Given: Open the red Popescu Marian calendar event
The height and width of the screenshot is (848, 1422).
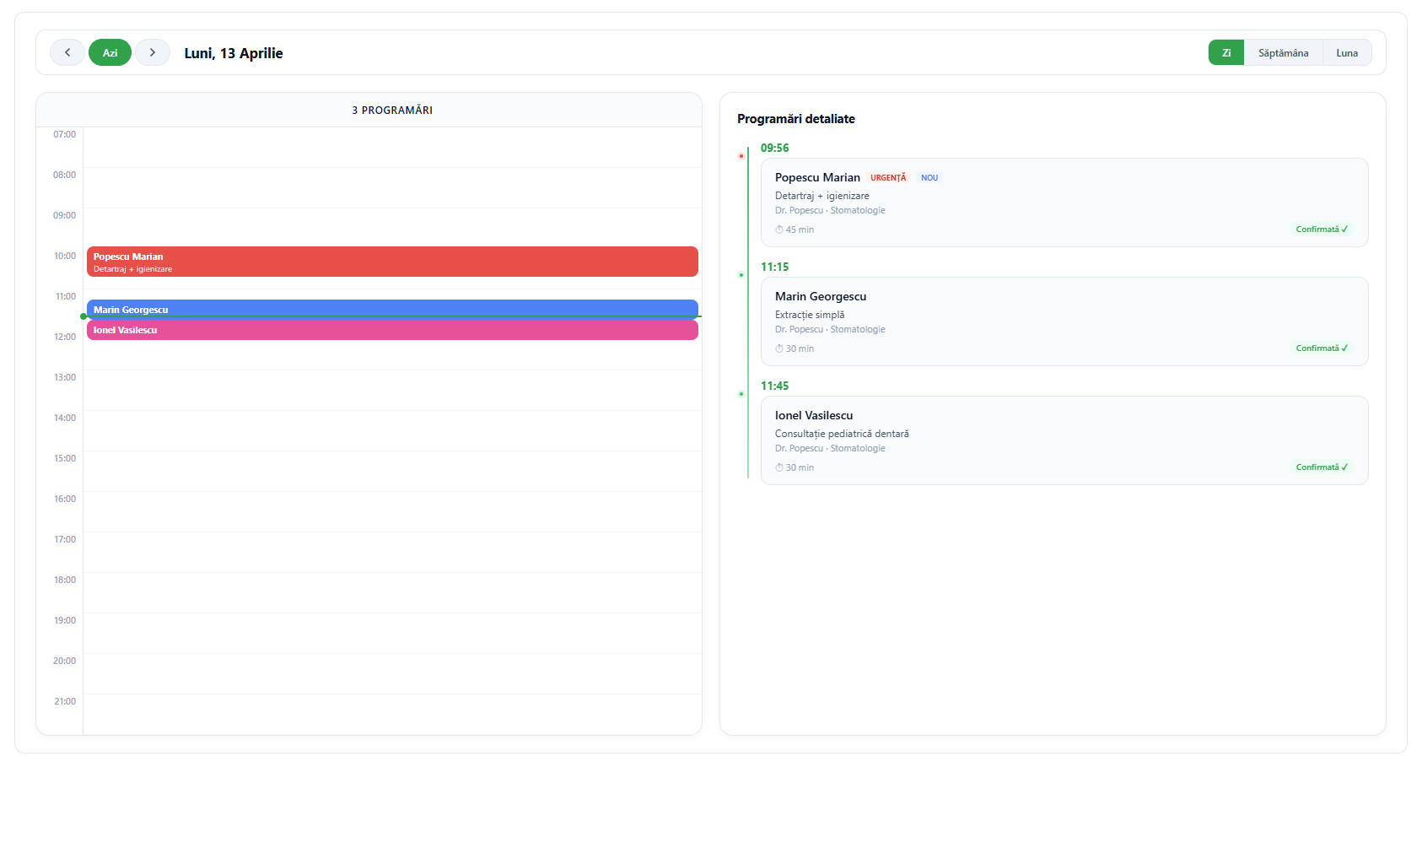Looking at the screenshot, I should (x=392, y=262).
